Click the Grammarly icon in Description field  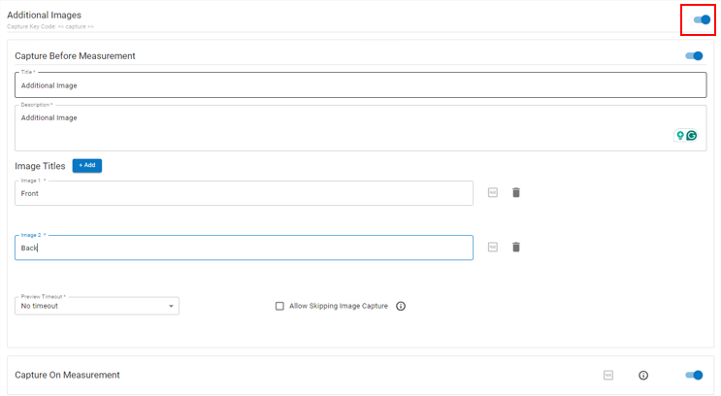[x=692, y=136]
